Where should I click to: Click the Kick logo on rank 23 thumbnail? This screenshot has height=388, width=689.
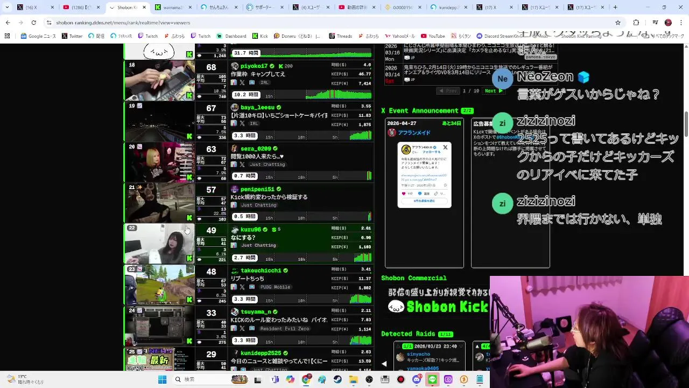point(189,300)
